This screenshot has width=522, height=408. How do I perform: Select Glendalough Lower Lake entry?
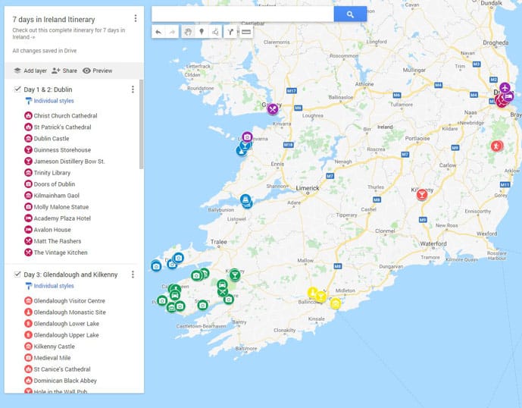pos(62,324)
